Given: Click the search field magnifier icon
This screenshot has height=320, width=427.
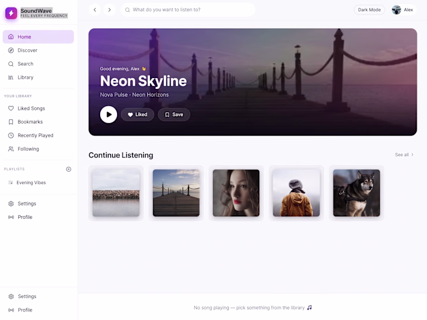Looking at the screenshot, I should click(127, 10).
